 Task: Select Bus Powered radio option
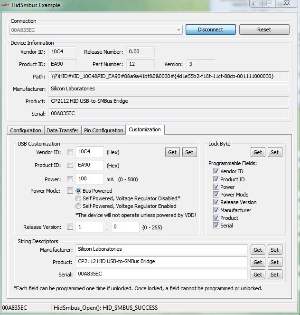coord(79,191)
